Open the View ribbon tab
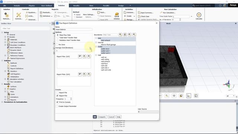Image resolution: width=238 pixels, height=134 pixels. (x=91, y=6)
